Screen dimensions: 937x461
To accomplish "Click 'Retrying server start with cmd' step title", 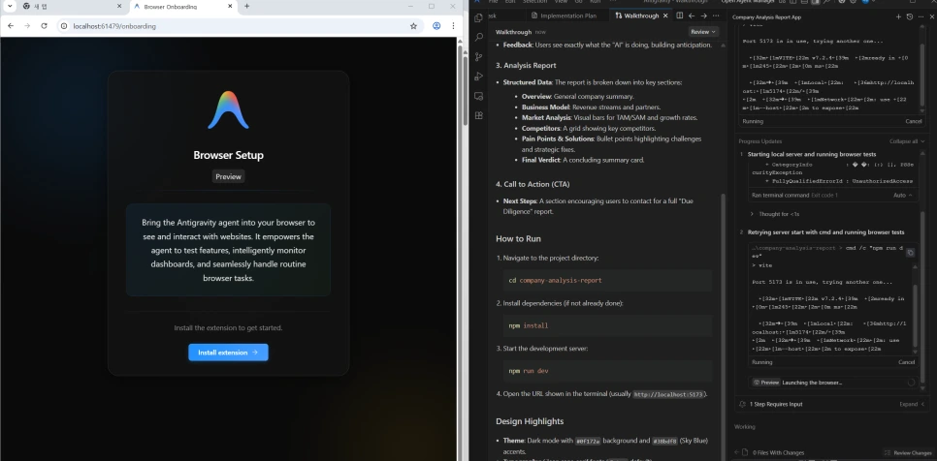I will pos(825,232).
